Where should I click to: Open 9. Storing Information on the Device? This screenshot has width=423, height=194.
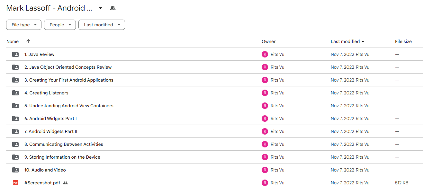tap(62, 157)
